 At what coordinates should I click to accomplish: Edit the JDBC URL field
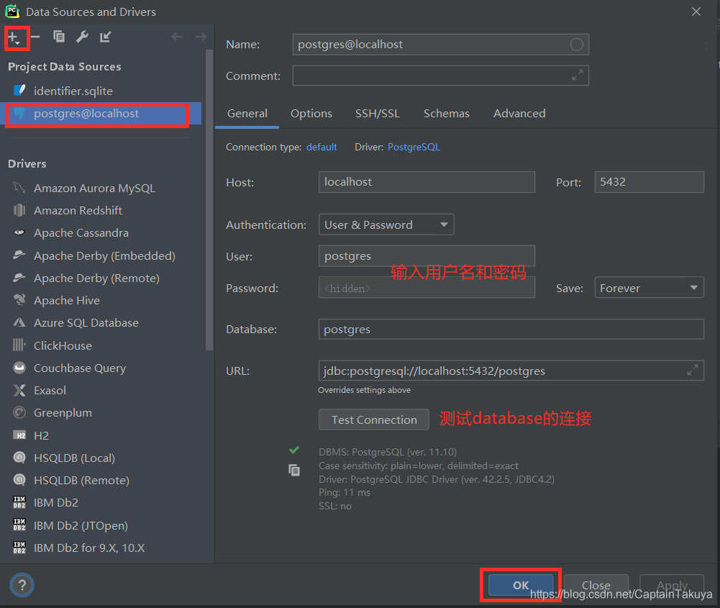(511, 371)
